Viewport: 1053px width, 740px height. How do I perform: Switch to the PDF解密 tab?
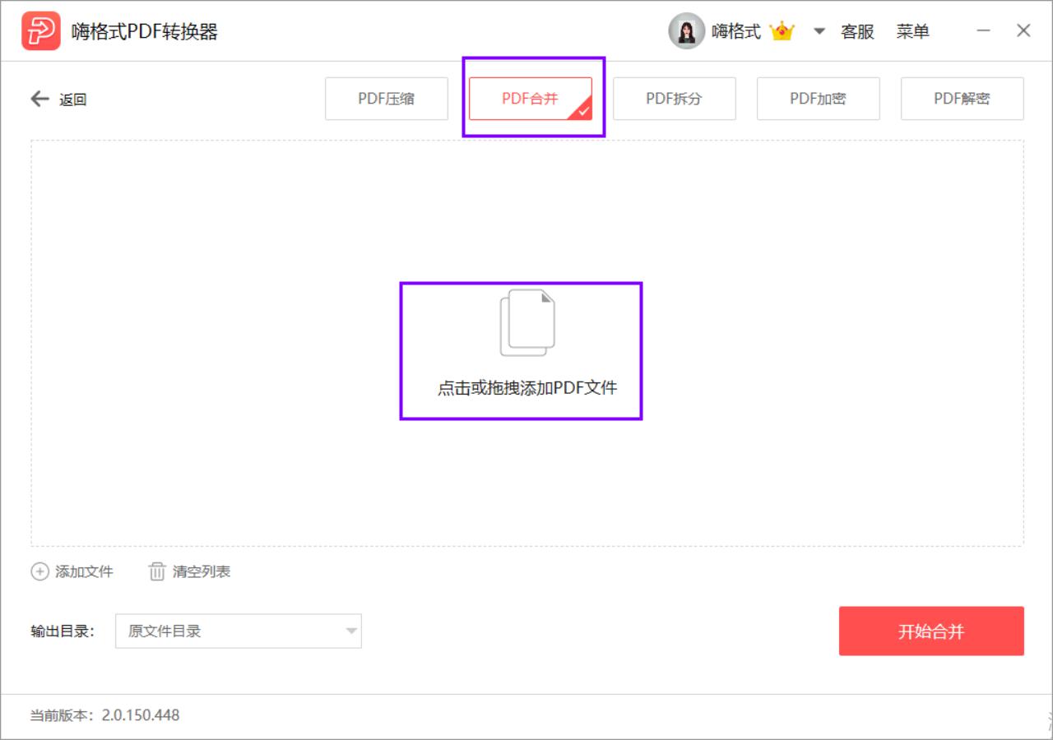coord(963,99)
